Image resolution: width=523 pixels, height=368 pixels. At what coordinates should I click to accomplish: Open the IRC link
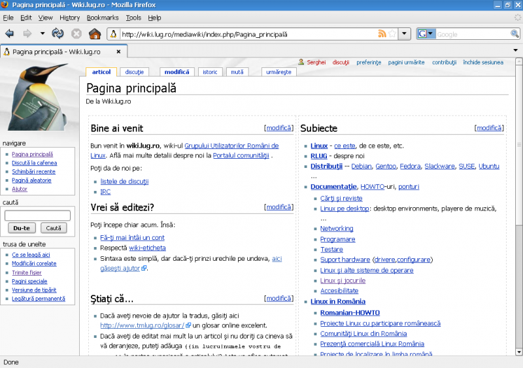coord(105,192)
